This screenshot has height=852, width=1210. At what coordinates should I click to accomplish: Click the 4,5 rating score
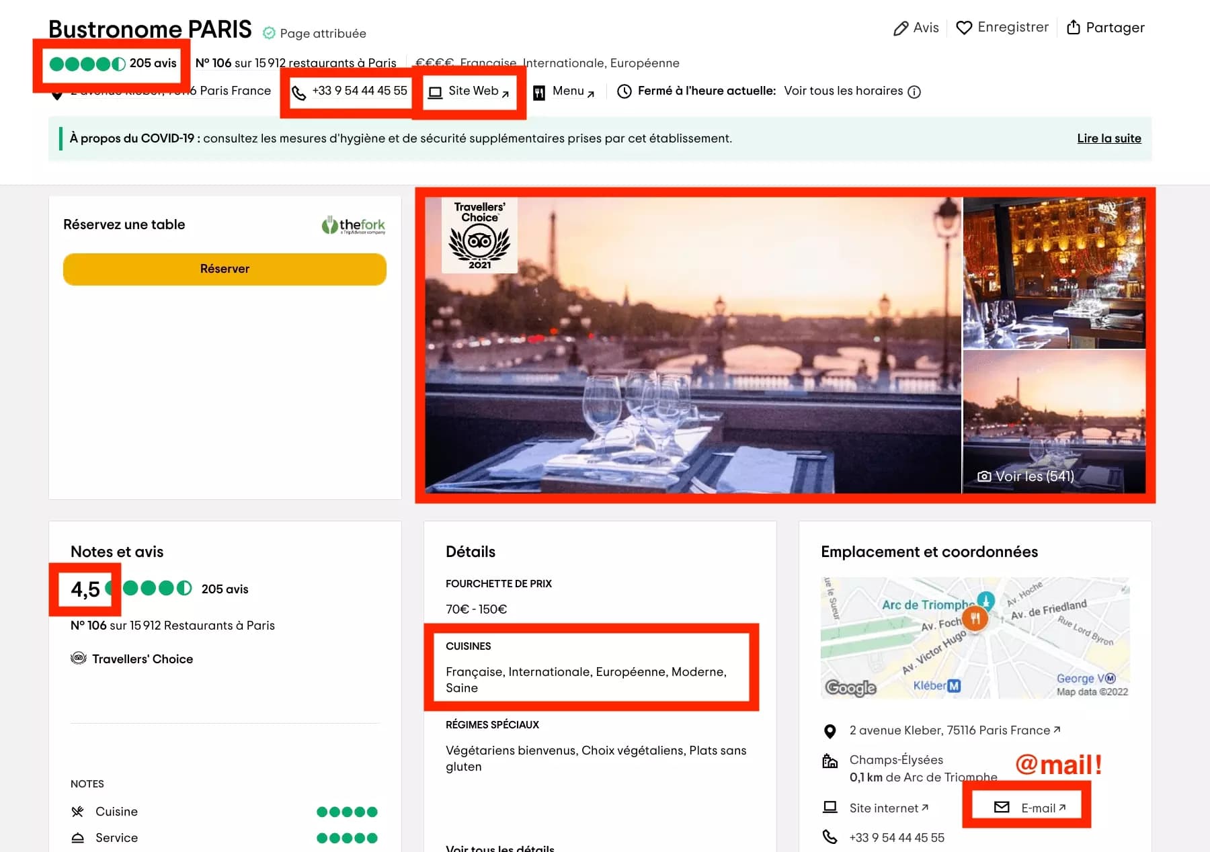point(85,589)
